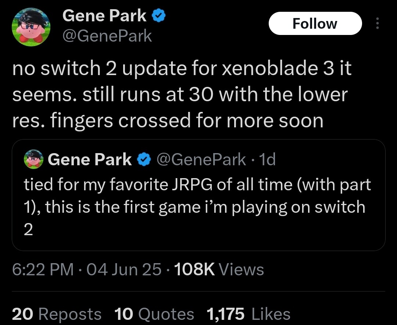The width and height of the screenshot is (397, 325).
Task: Show the 1,175 Likes list
Action: 248,314
